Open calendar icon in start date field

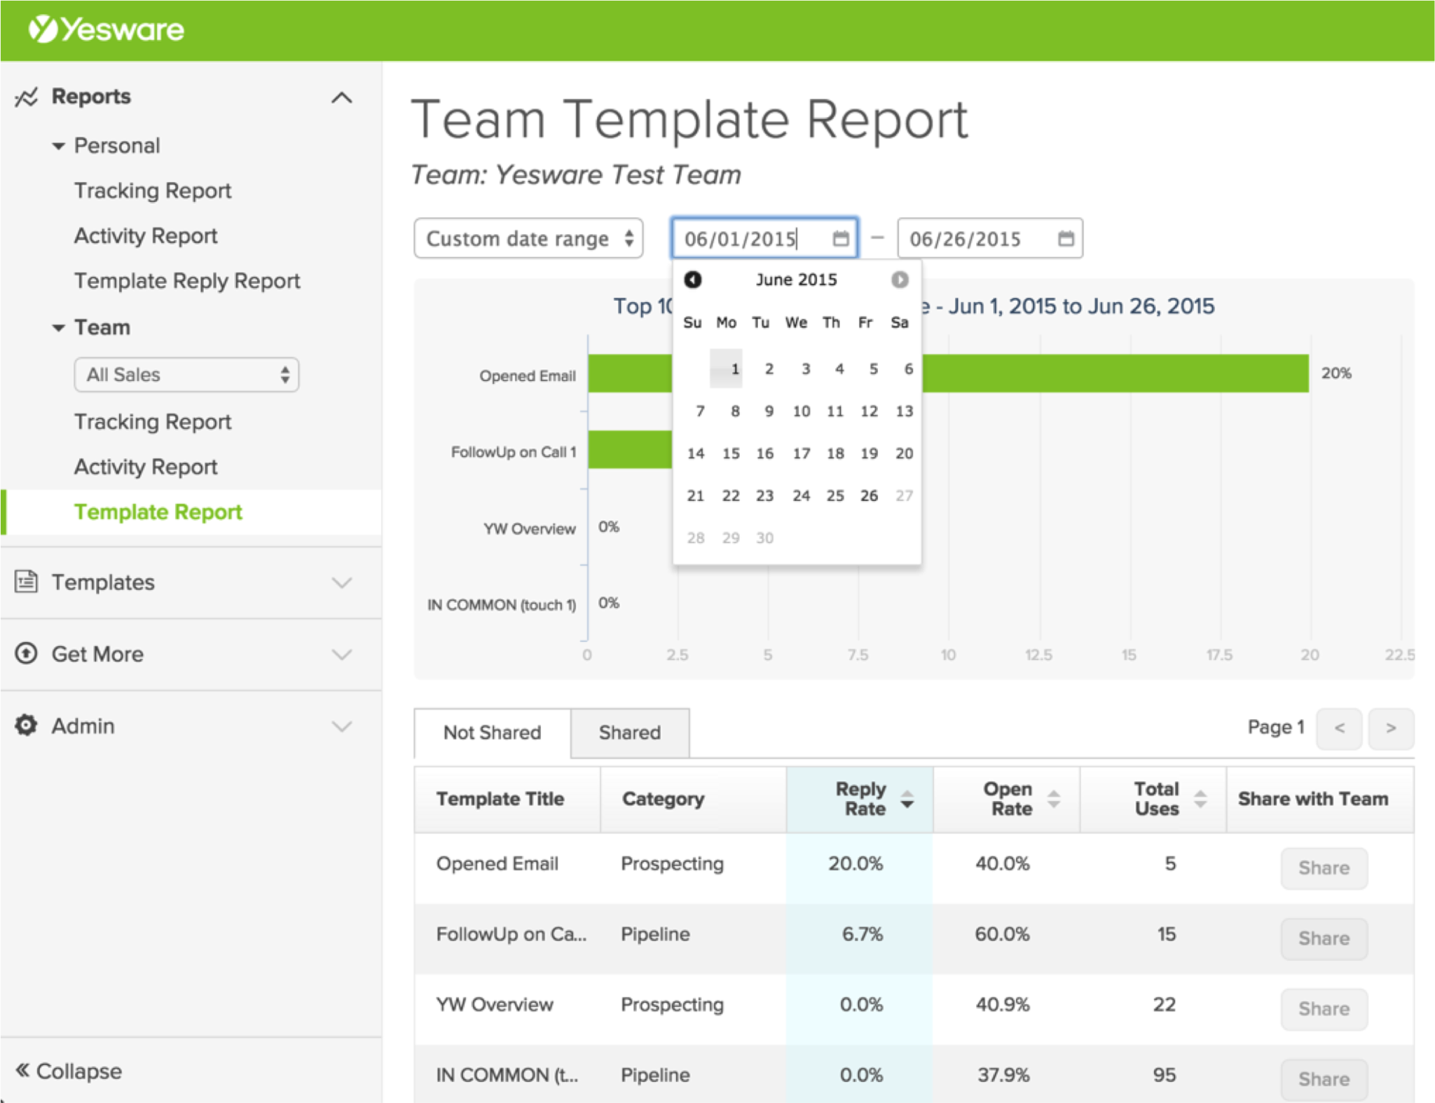841,239
